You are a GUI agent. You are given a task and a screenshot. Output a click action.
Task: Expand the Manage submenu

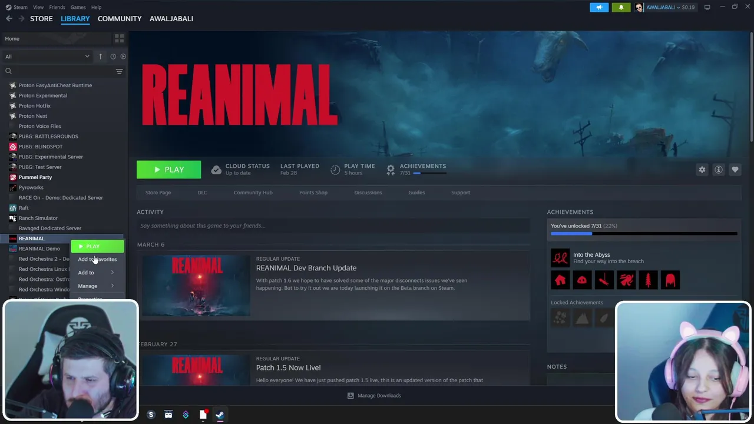click(x=97, y=286)
